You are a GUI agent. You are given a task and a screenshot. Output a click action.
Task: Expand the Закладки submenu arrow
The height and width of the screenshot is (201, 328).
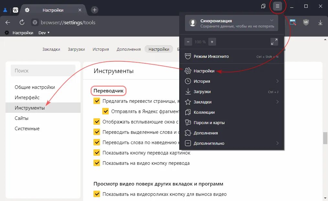(x=278, y=102)
